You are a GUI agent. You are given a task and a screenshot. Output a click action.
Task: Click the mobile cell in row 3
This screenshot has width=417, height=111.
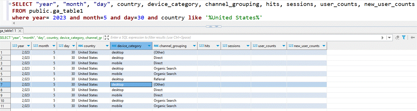[x=131, y=63]
